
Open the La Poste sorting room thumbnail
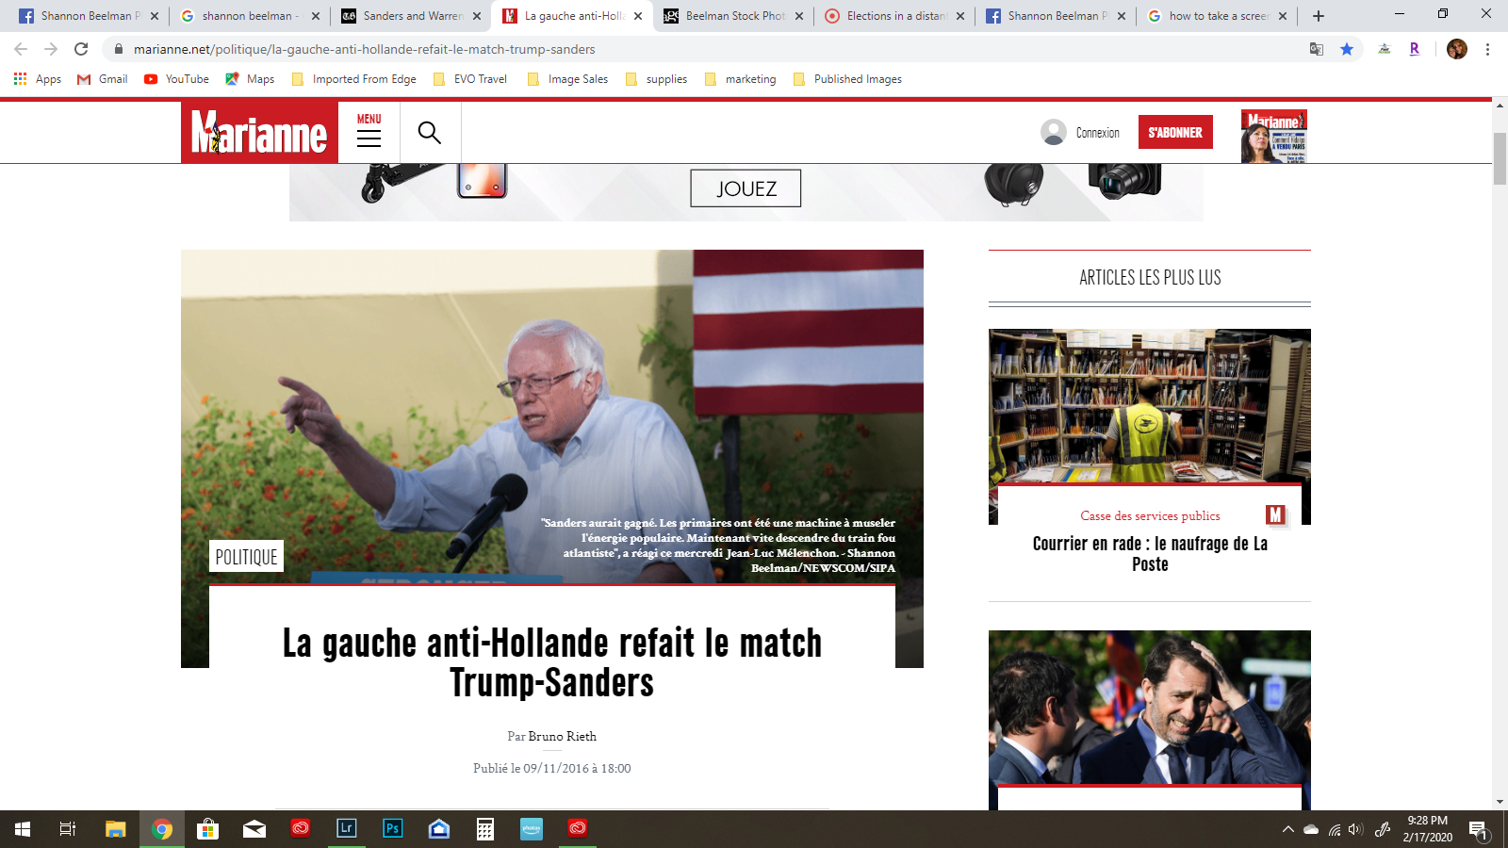coord(1150,406)
